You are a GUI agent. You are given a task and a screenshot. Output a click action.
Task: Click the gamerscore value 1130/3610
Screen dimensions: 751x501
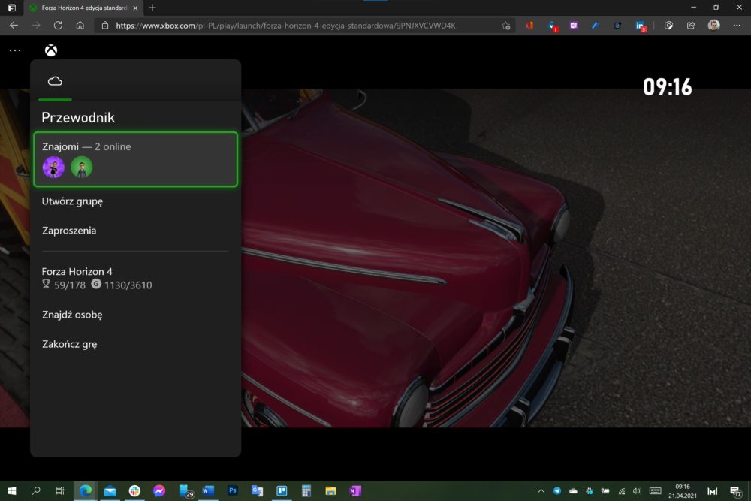click(122, 285)
